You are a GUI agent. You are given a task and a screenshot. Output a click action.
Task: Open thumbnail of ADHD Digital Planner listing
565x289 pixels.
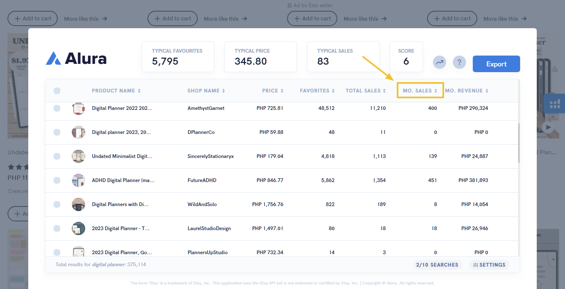79,180
